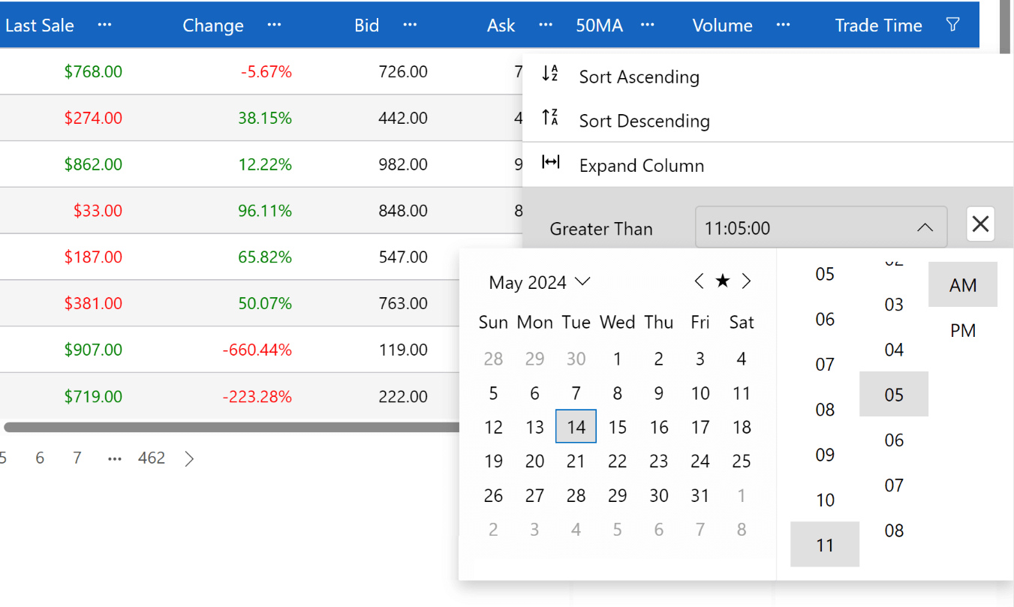Pick hour 09 in the hour list
The width and height of the screenshot is (1014, 607).
click(825, 455)
